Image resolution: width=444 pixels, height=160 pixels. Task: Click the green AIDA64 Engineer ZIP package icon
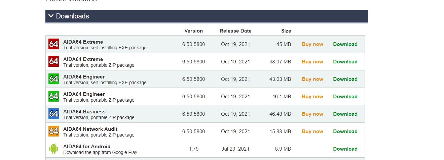click(54, 97)
